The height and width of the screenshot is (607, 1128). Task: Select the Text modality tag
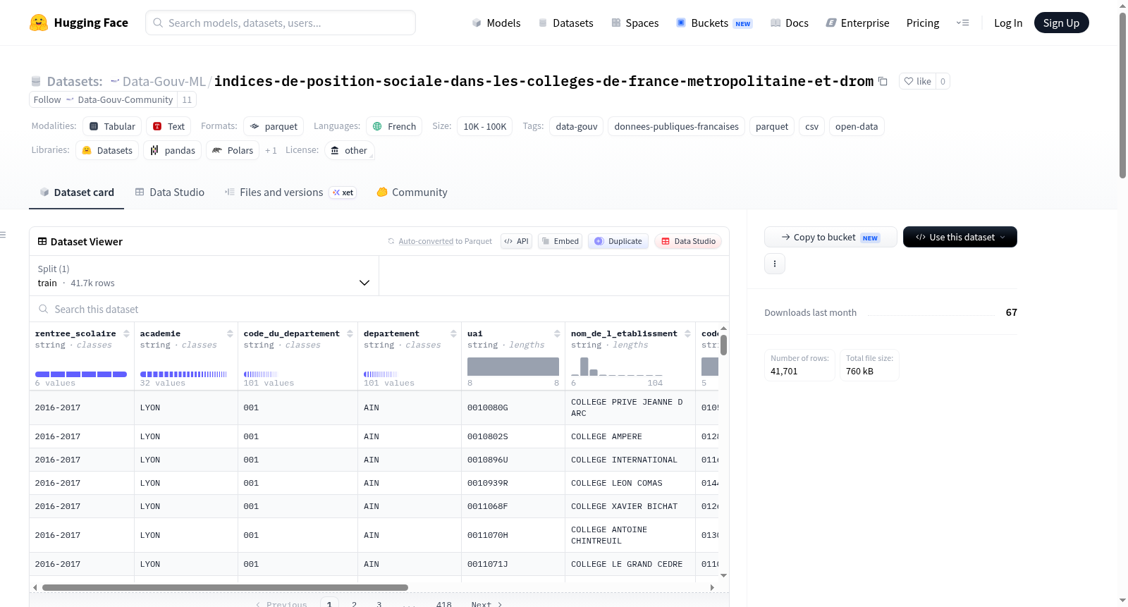coord(168,126)
